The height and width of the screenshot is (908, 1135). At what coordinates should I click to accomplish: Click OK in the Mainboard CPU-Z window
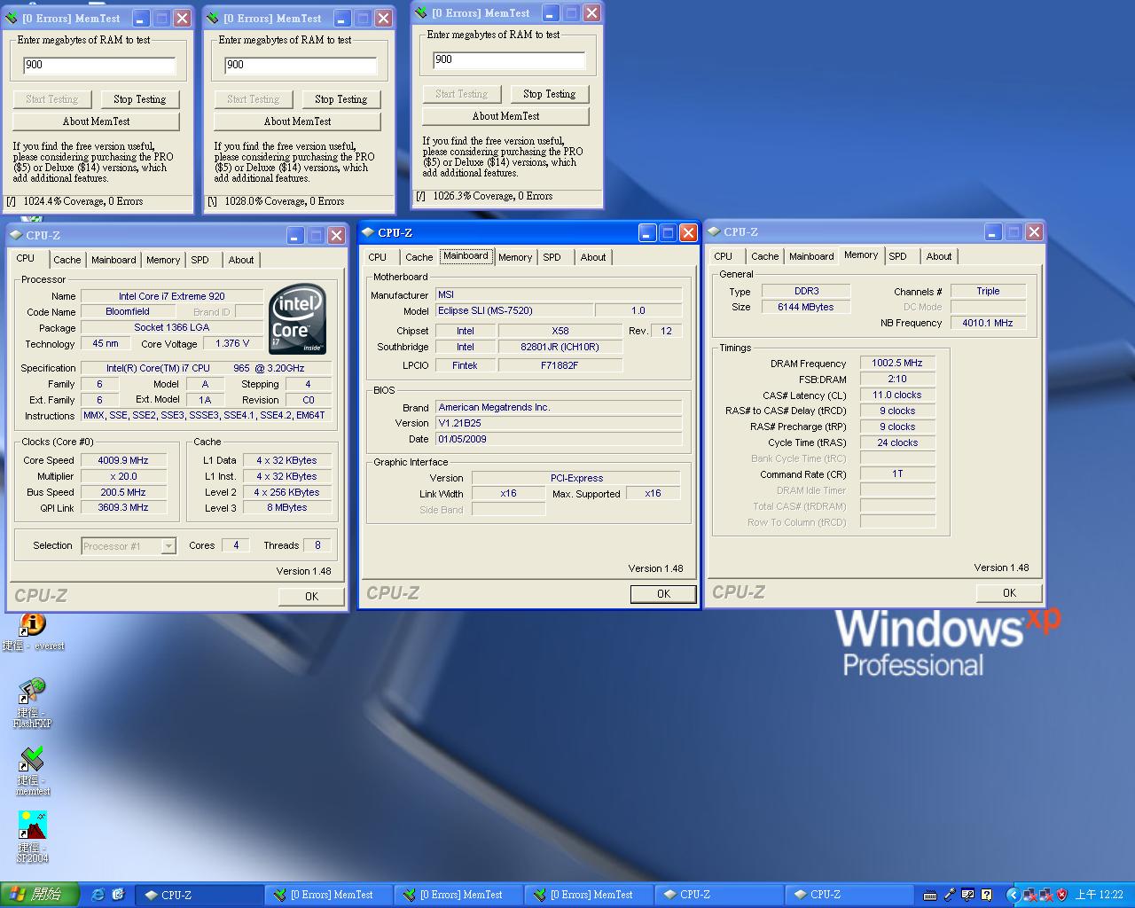coord(663,594)
